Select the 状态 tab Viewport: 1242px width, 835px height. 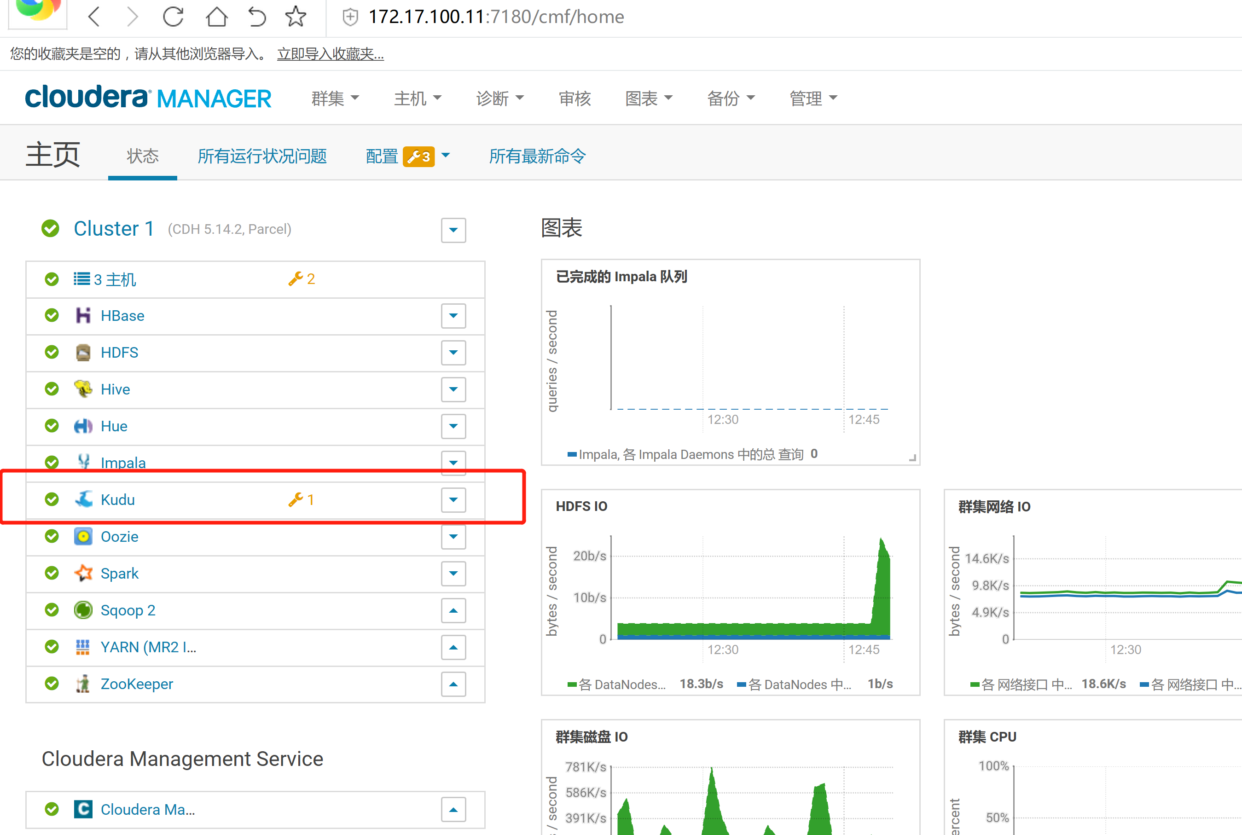pos(143,156)
